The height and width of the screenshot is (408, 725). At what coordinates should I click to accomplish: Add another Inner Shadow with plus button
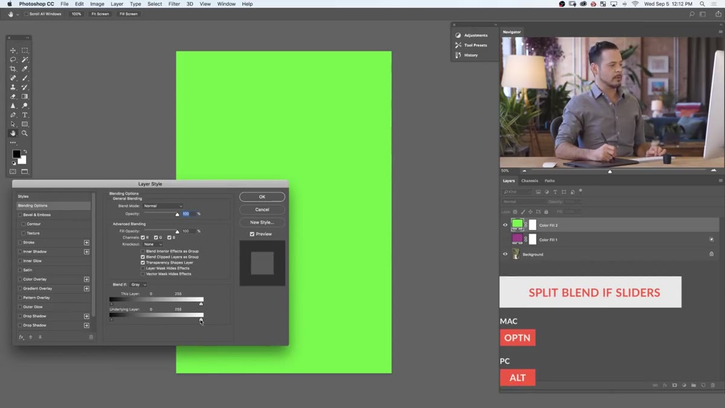pos(86,252)
